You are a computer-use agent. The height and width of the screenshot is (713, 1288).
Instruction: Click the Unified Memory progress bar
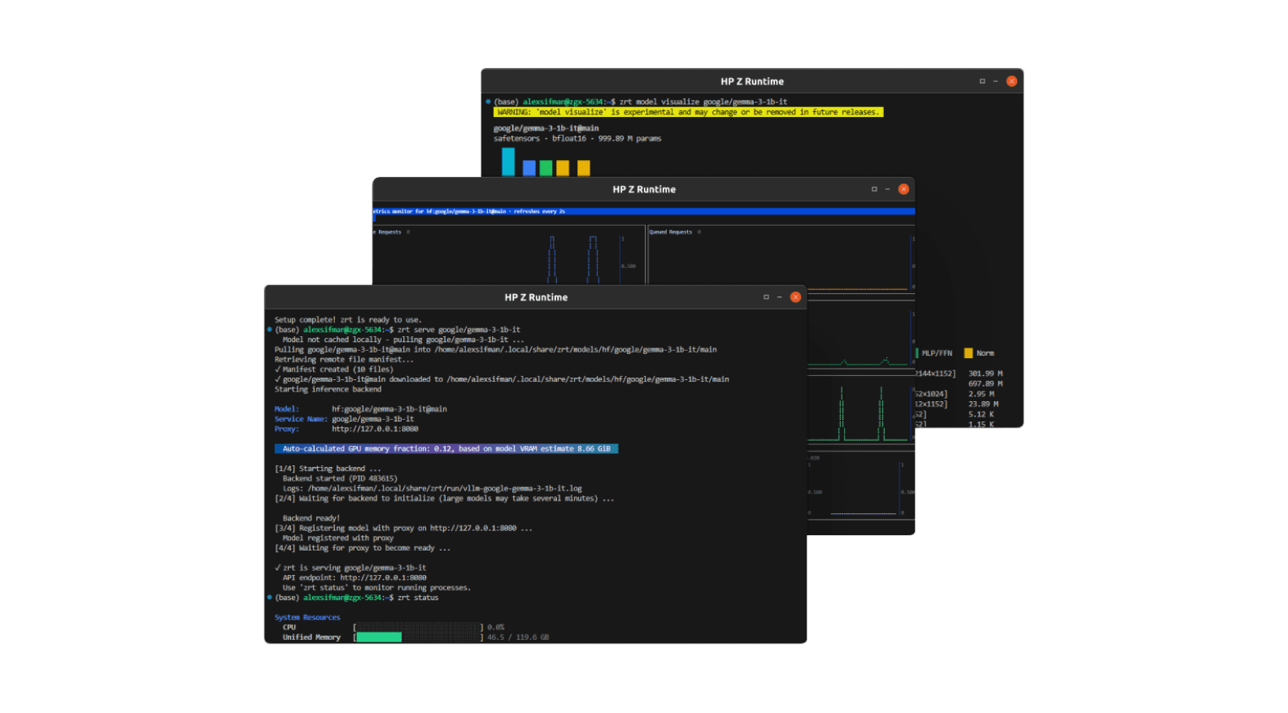click(x=418, y=637)
